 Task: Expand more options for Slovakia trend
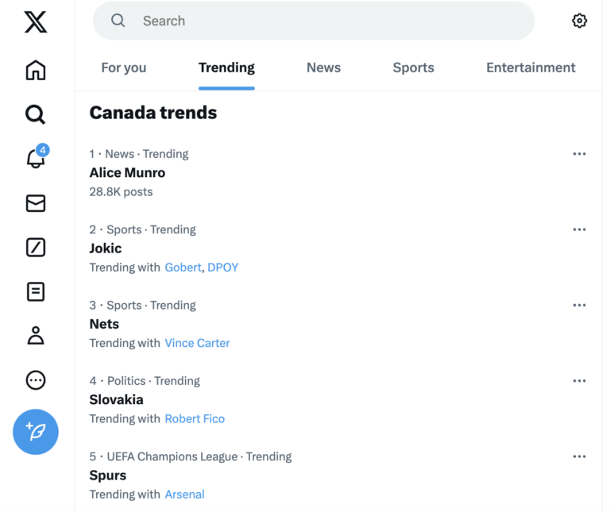click(580, 381)
